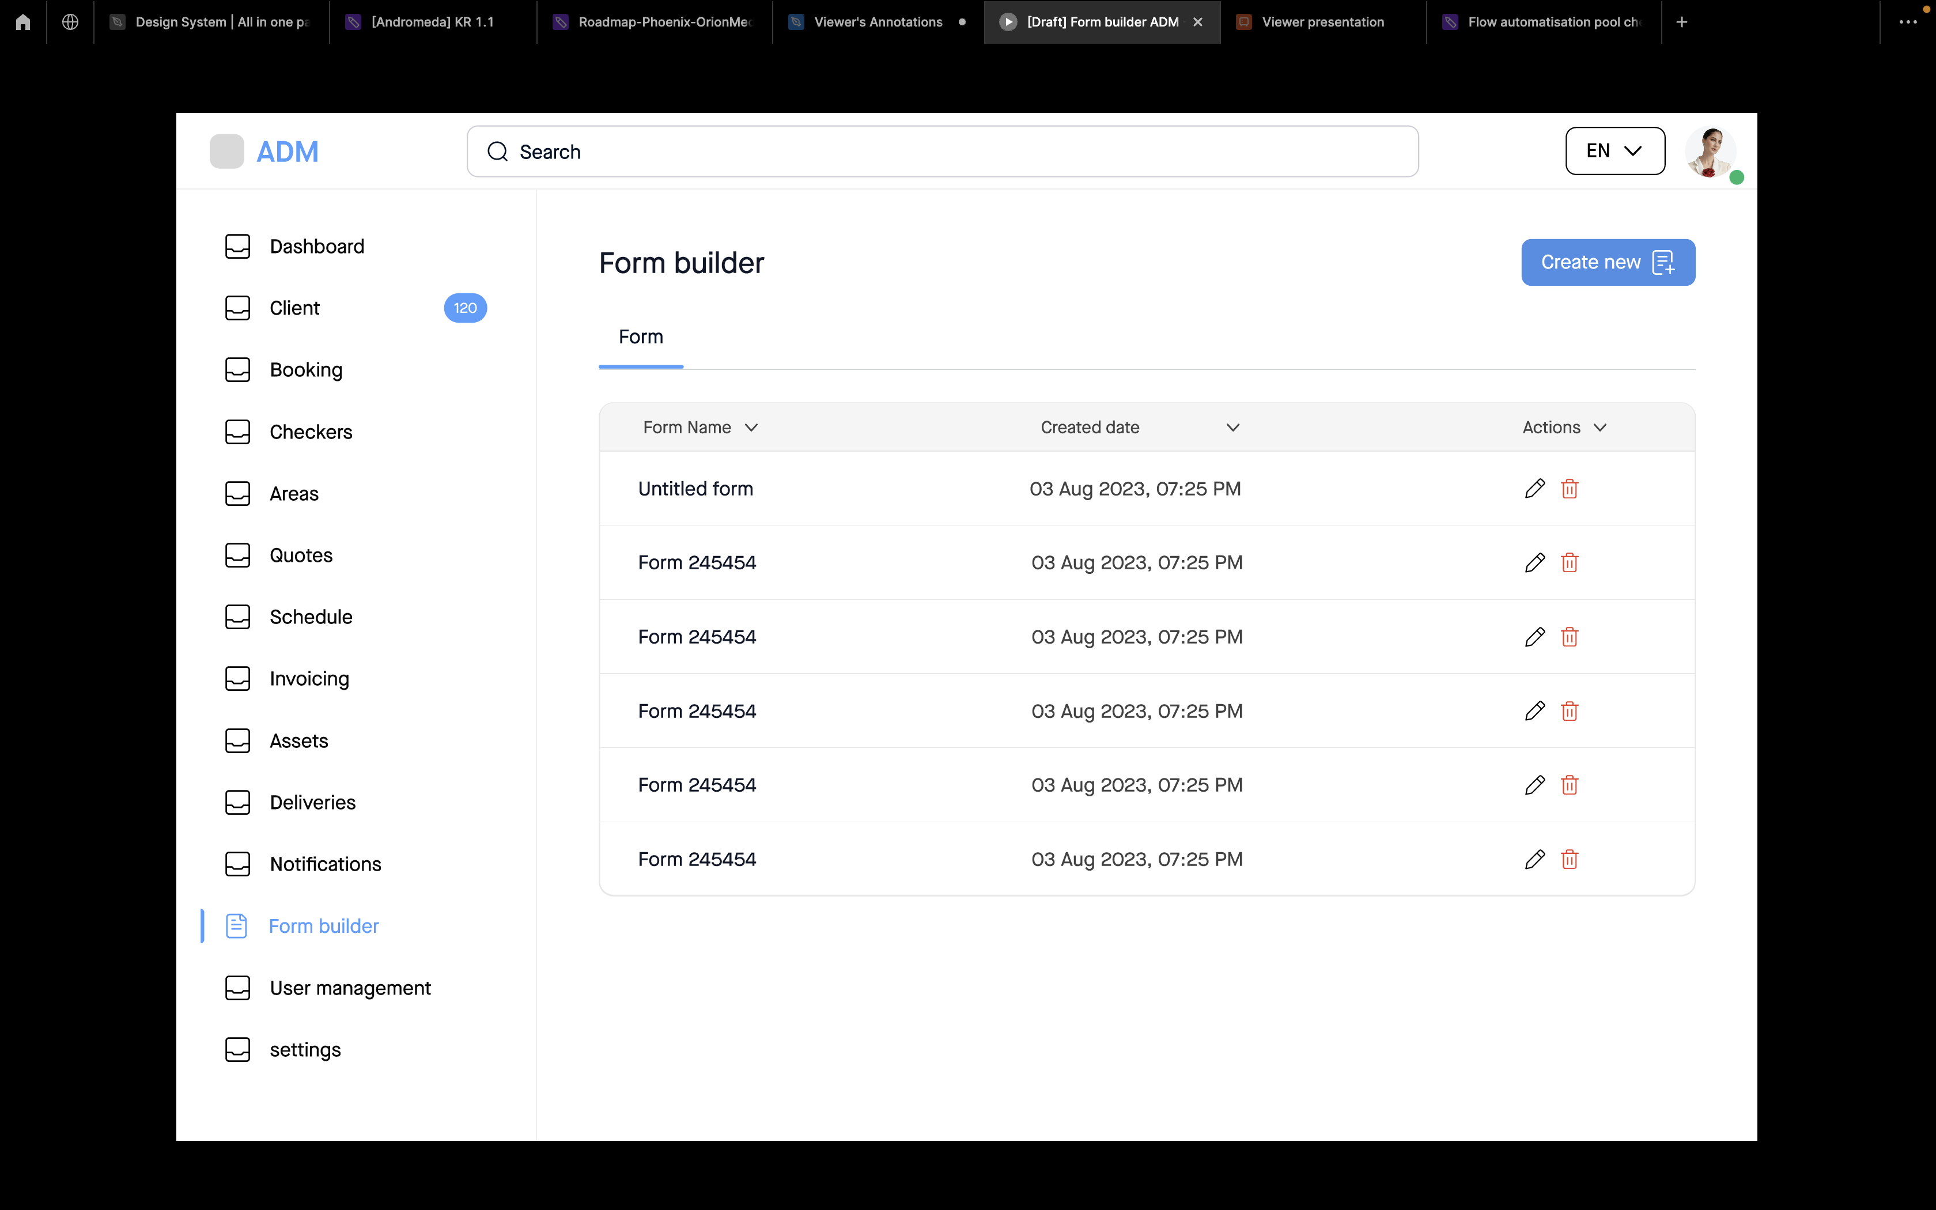Image resolution: width=1936 pixels, height=1210 pixels.
Task: Switch to Flow automatisation pool tab
Action: [x=1544, y=22]
